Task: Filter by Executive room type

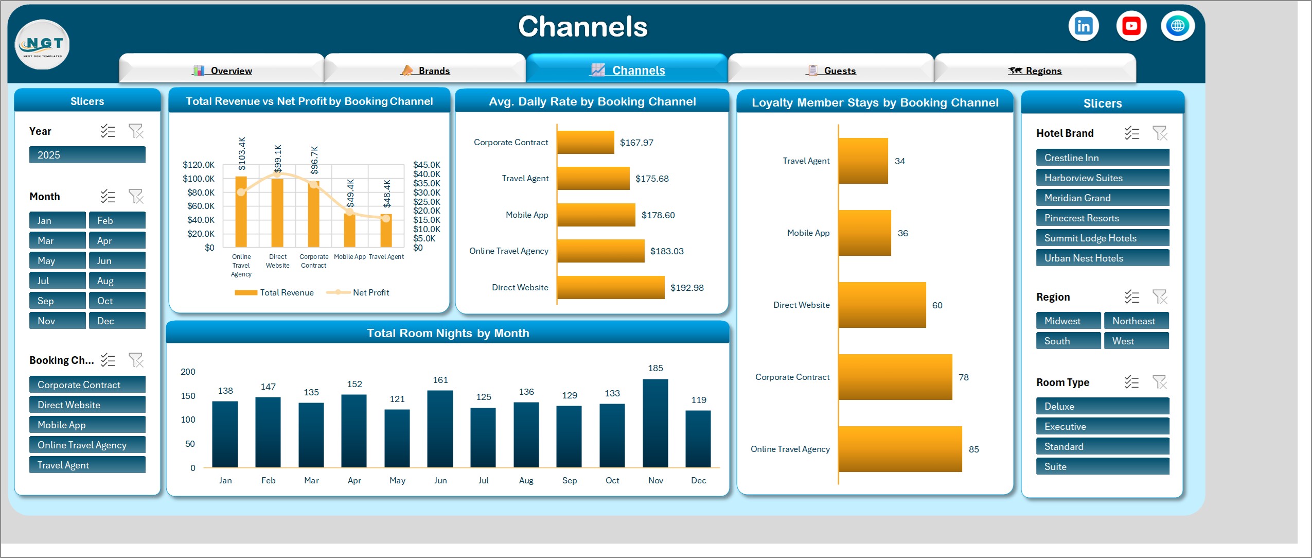Action: (1103, 426)
